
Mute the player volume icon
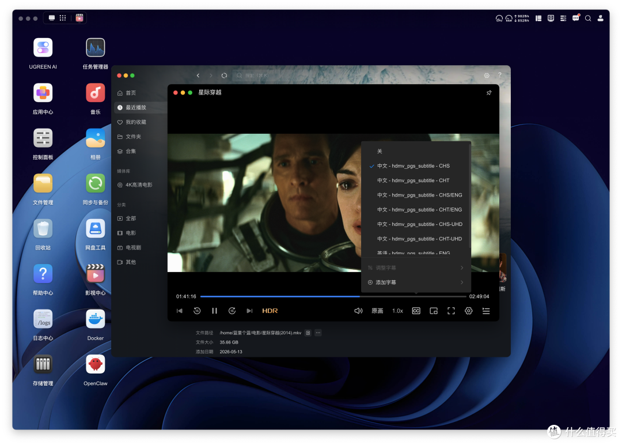[x=358, y=311]
